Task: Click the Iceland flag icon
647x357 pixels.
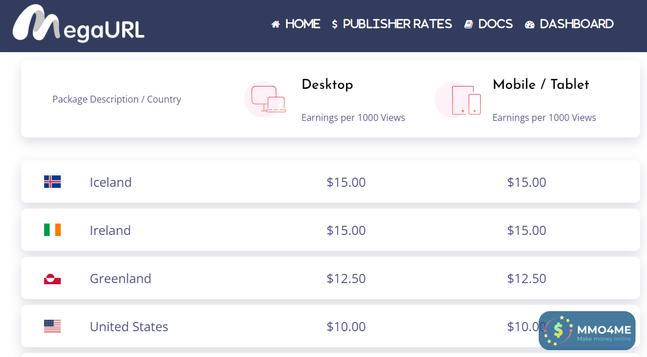Action: point(52,182)
